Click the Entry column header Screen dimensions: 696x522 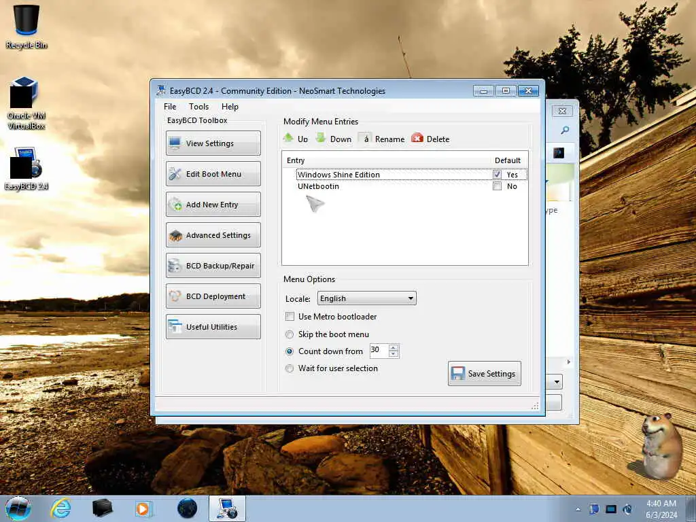[296, 160]
